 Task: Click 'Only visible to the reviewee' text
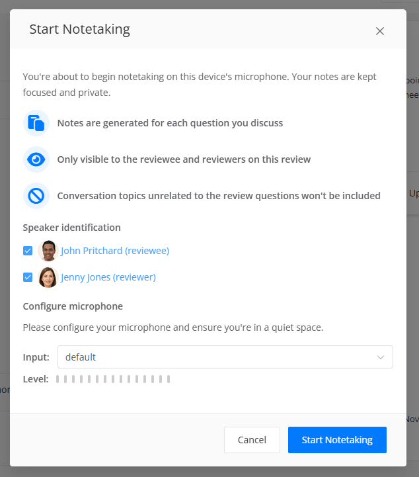point(184,159)
